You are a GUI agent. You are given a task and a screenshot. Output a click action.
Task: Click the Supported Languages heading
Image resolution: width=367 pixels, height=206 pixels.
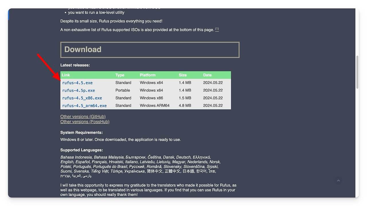(x=81, y=150)
